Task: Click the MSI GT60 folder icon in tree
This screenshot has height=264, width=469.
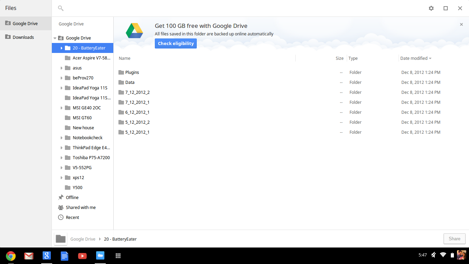Action: click(68, 118)
